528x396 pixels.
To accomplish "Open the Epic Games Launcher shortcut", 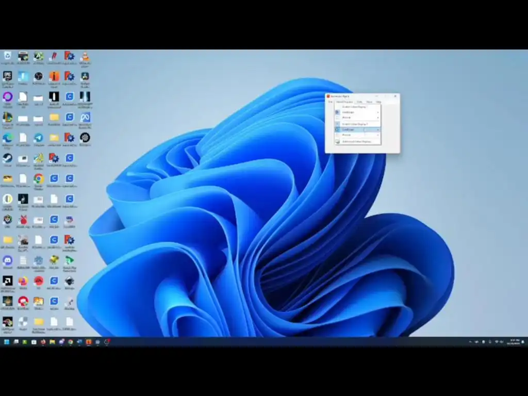I will point(7,77).
